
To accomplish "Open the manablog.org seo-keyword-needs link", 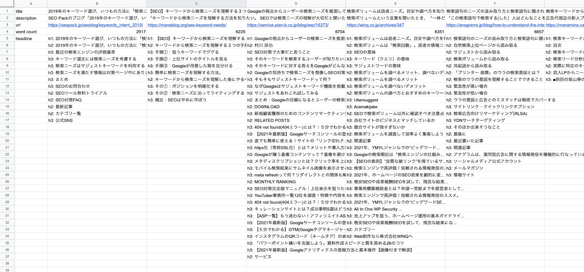I will [x=187, y=25].
